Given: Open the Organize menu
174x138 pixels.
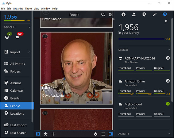Looking at the screenshot, I should [18, 9].
